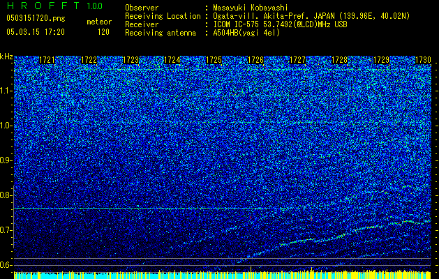Click the 1721 time marker
This screenshot has height=279, width=439.
[x=47, y=60]
